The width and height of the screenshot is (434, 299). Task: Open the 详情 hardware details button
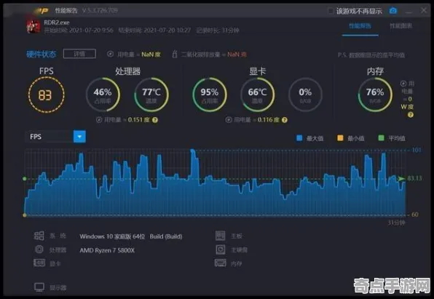79,54
